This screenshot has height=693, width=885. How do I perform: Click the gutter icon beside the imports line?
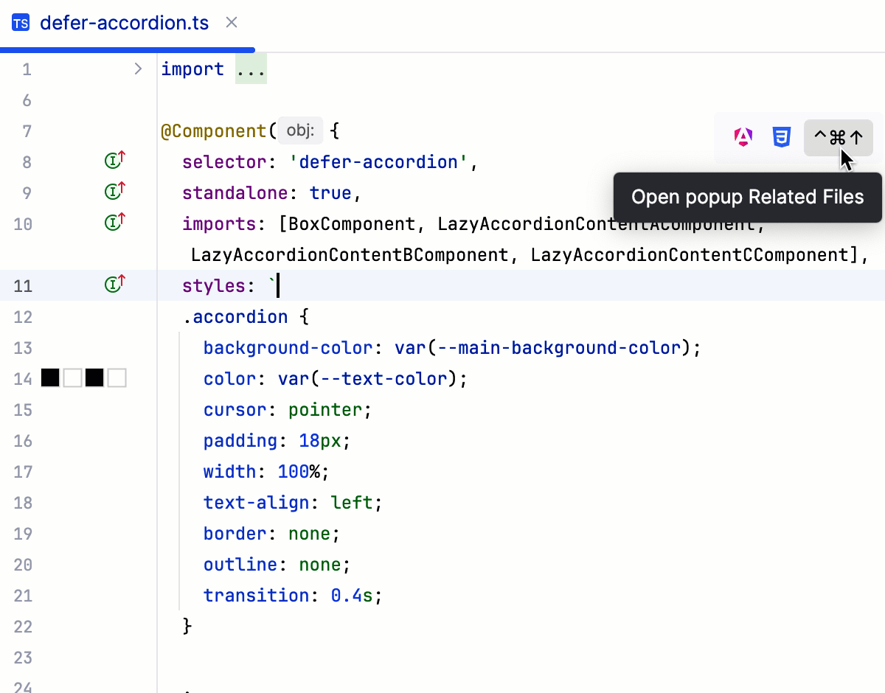coord(114,221)
